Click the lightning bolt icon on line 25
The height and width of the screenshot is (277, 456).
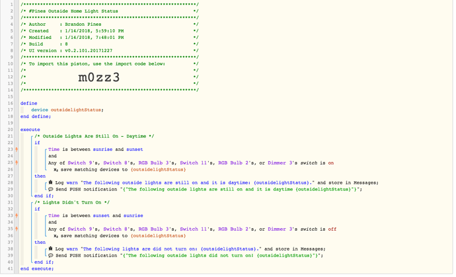17,163
